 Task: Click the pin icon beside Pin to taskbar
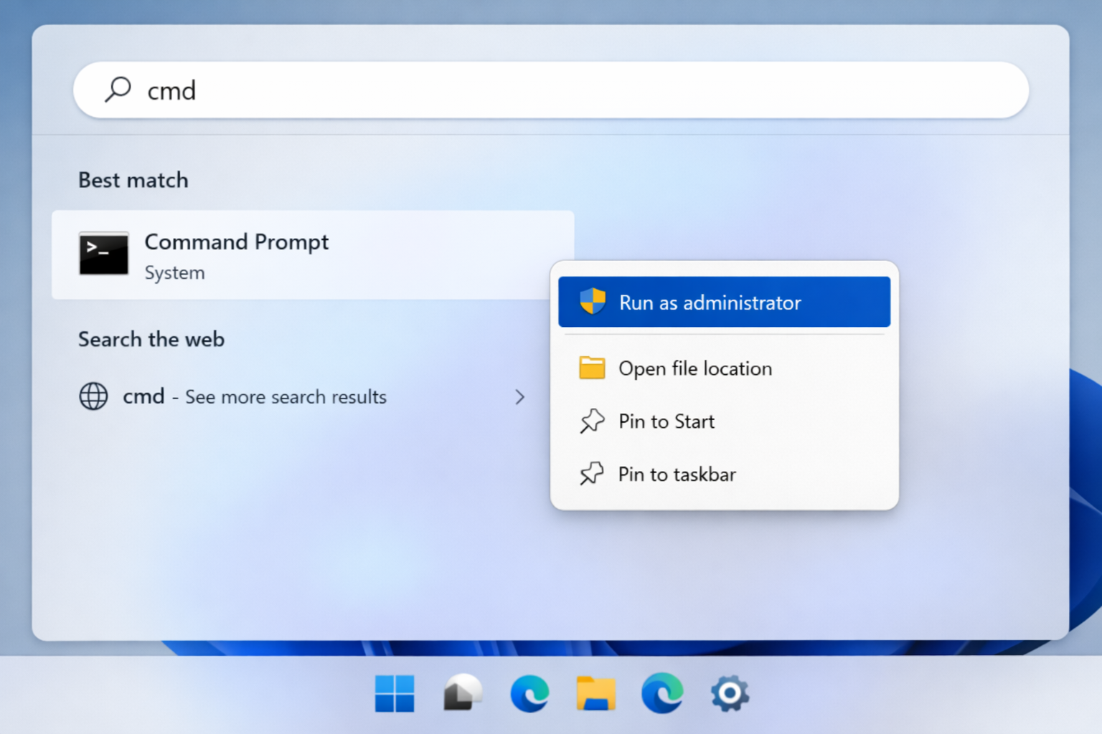click(x=592, y=474)
